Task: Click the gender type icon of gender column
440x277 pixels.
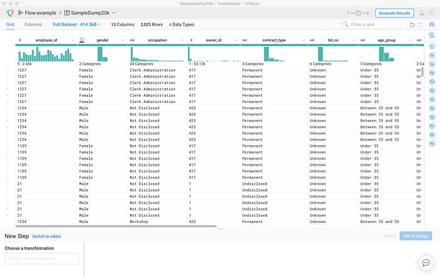Action: coord(82,40)
